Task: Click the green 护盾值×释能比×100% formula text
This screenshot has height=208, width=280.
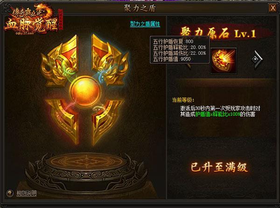Action: point(217,115)
